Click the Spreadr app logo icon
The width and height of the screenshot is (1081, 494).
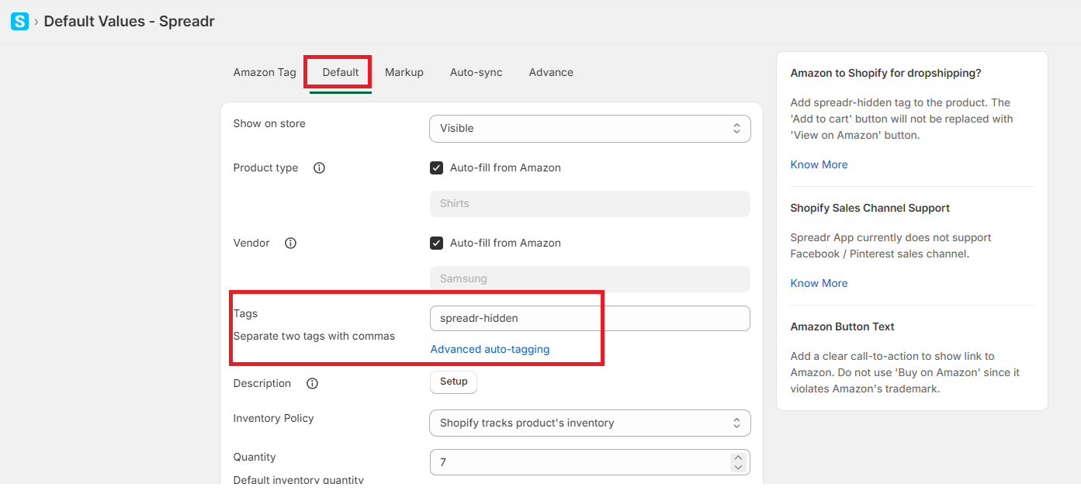[19, 21]
